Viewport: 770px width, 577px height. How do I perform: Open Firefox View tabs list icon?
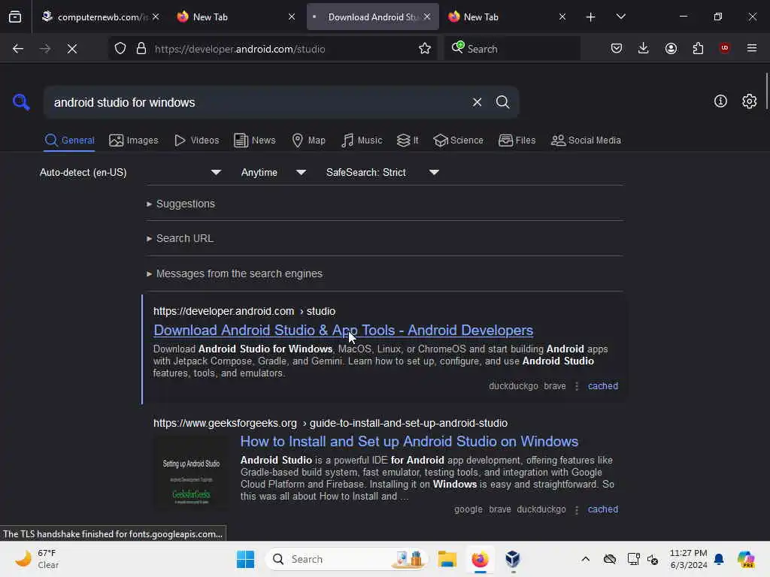coord(15,17)
